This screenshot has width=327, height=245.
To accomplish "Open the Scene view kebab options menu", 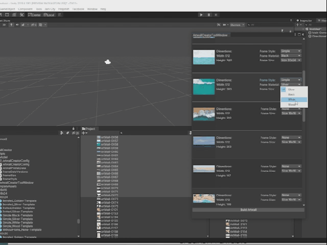I will (x=291, y=20).
